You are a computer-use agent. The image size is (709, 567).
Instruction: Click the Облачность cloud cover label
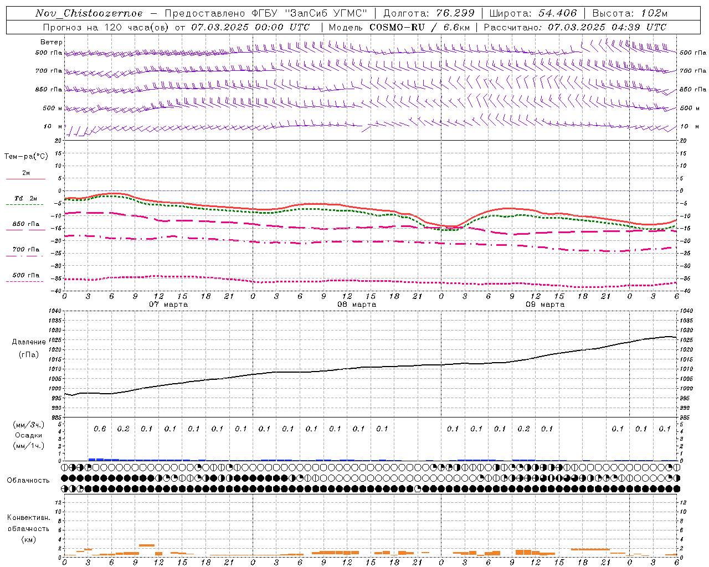click(28, 481)
